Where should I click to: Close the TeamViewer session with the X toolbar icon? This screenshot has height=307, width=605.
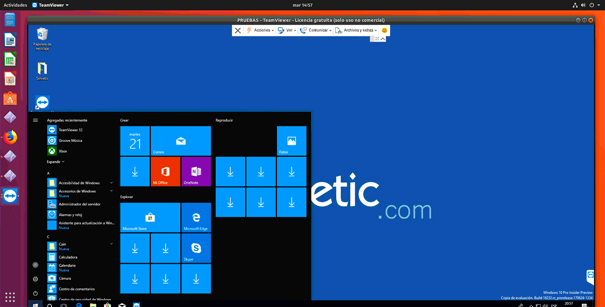tap(238, 30)
